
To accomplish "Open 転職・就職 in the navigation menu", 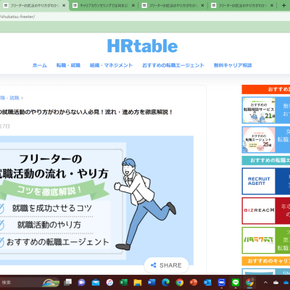I will (x=68, y=65).
